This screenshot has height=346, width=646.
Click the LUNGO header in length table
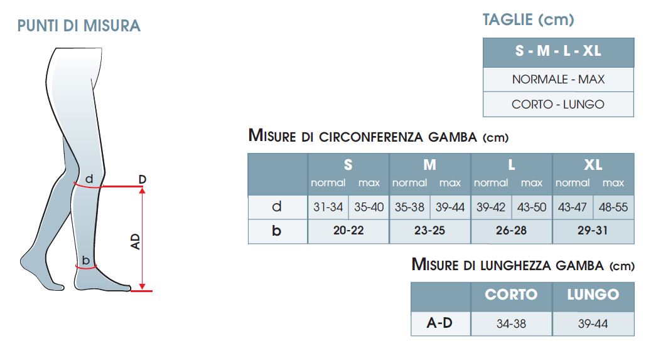coord(593,295)
